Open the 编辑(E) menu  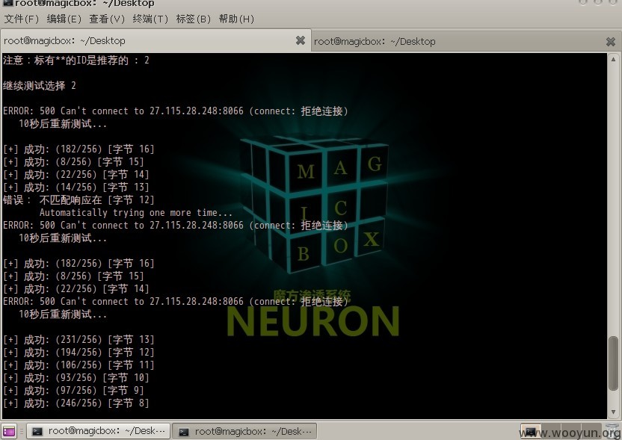click(x=64, y=19)
